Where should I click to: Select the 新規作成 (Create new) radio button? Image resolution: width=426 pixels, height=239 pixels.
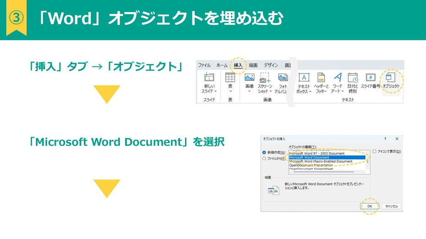tap(264, 153)
